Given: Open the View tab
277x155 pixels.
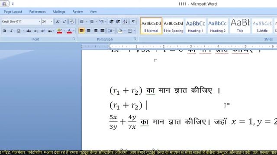Looking at the screenshot, I should (93, 12).
